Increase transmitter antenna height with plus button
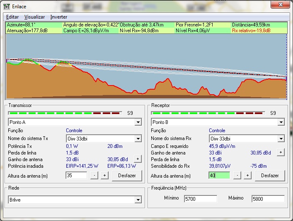 [x=104, y=176]
